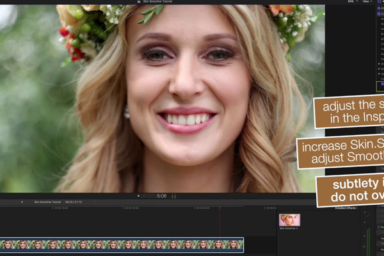Click the viewer timecode showing 5:06
This screenshot has height=256, width=384.
(x=154, y=196)
